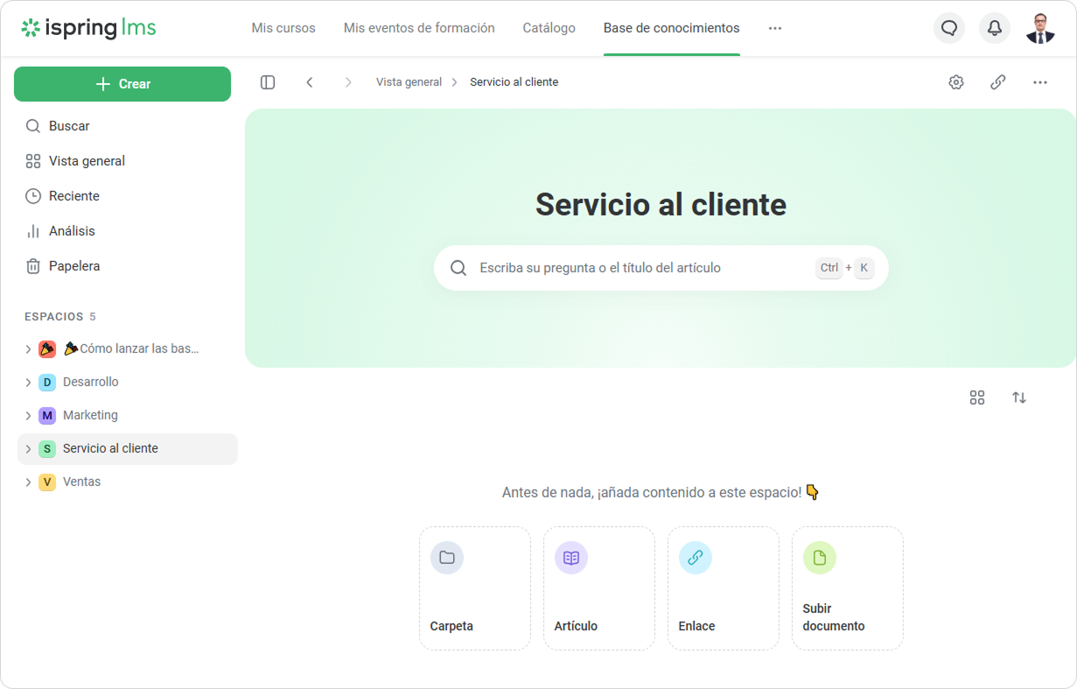Switch to grid view icon
Image resolution: width=1077 pixels, height=689 pixels.
coord(977,397)
